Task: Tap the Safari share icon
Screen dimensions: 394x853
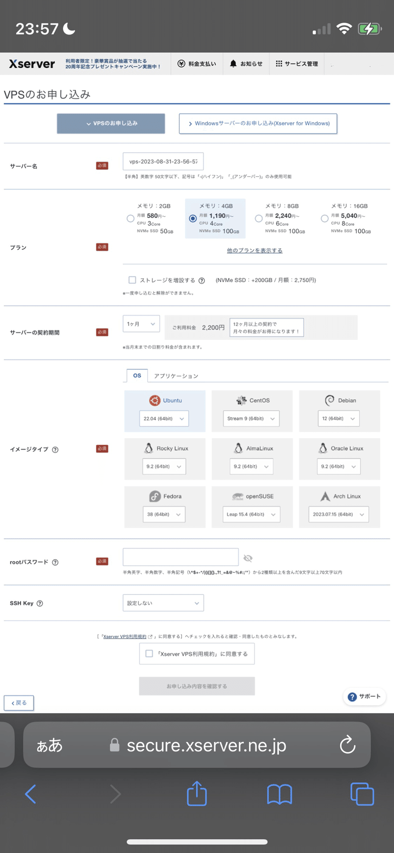Action: point(197,793)
